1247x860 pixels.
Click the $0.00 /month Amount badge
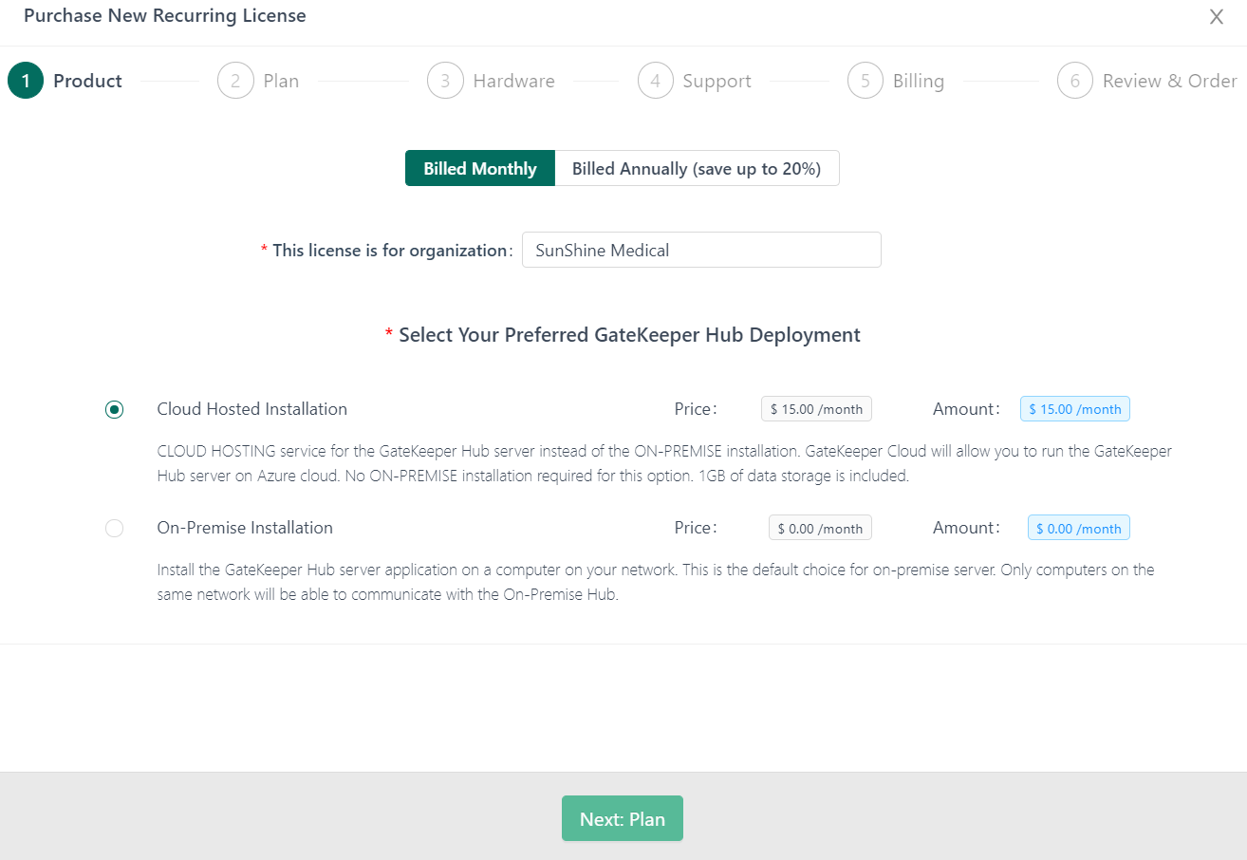[1078, 529]
